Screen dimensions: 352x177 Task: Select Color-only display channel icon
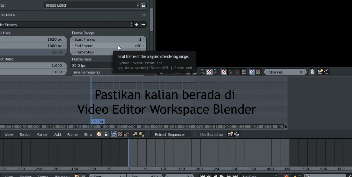(258, 72)
